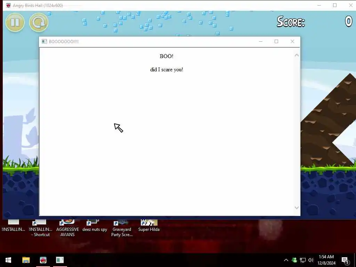The width and height of the screenshot is (356, 267).
Task: Close the Angry Birds Hail window
Action: [350, 5]
